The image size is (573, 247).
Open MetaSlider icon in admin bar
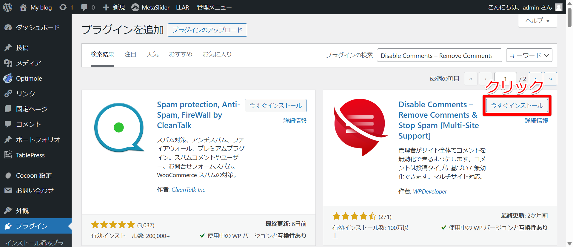point(135,7)
